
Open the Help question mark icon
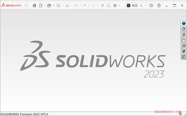click(159, 5)
